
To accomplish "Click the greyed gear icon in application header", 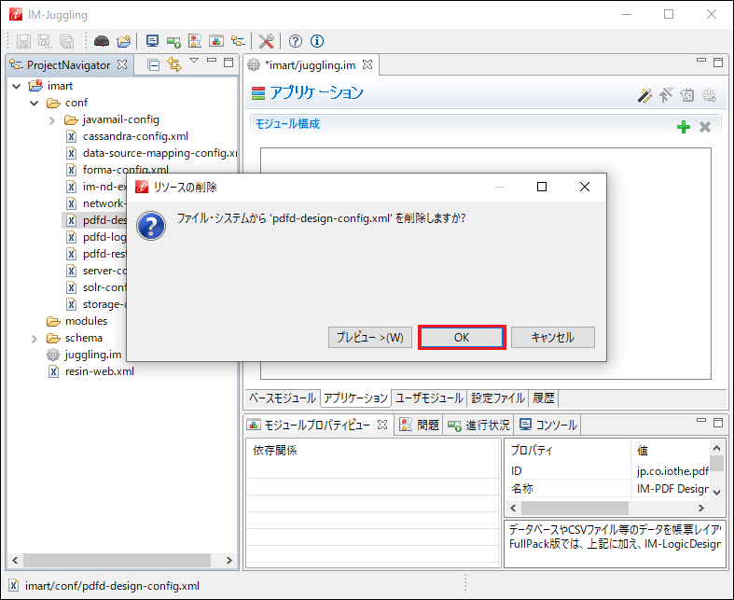I will pyautogui.click(x=709, y=95).
